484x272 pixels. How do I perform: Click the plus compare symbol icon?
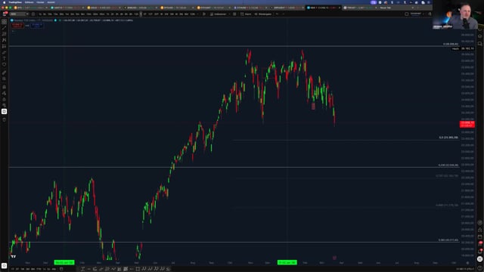click(33, 14)
